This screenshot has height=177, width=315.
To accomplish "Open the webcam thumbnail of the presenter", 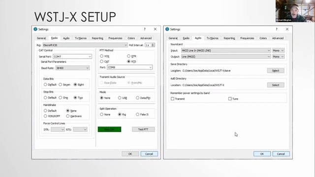I will click(295, 11).
